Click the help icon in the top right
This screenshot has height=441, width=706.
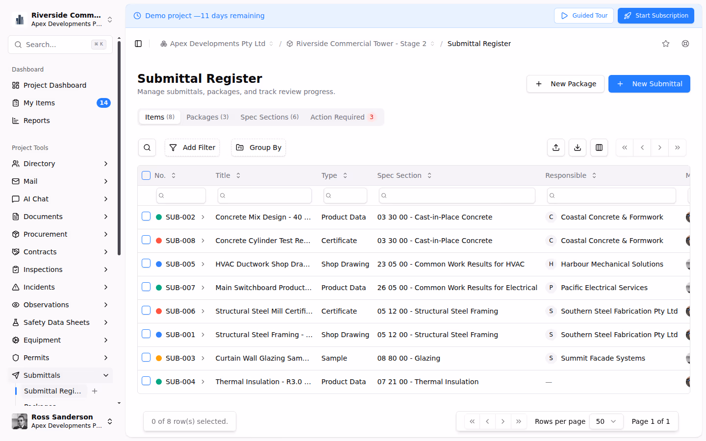(685, 44)
